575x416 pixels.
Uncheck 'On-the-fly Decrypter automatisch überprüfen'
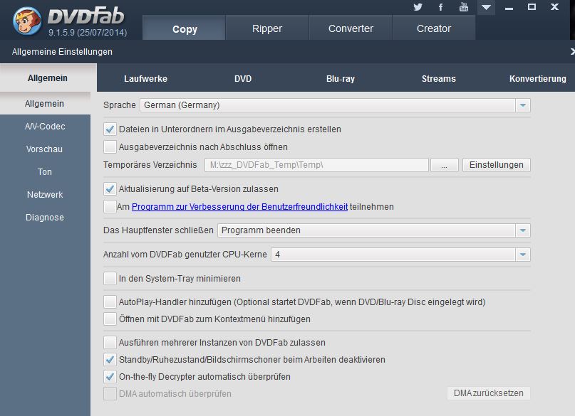point(110,377)
